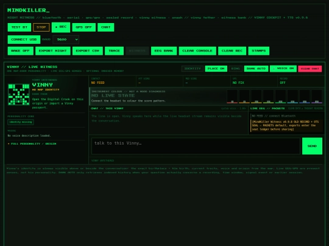Click the yellow score bar
Image resolution: width=329 pixels, height=246 pixels.
pos(256,97)
